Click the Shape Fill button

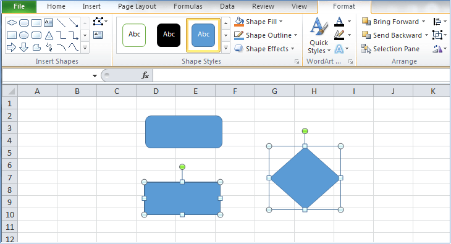(255, 22)
